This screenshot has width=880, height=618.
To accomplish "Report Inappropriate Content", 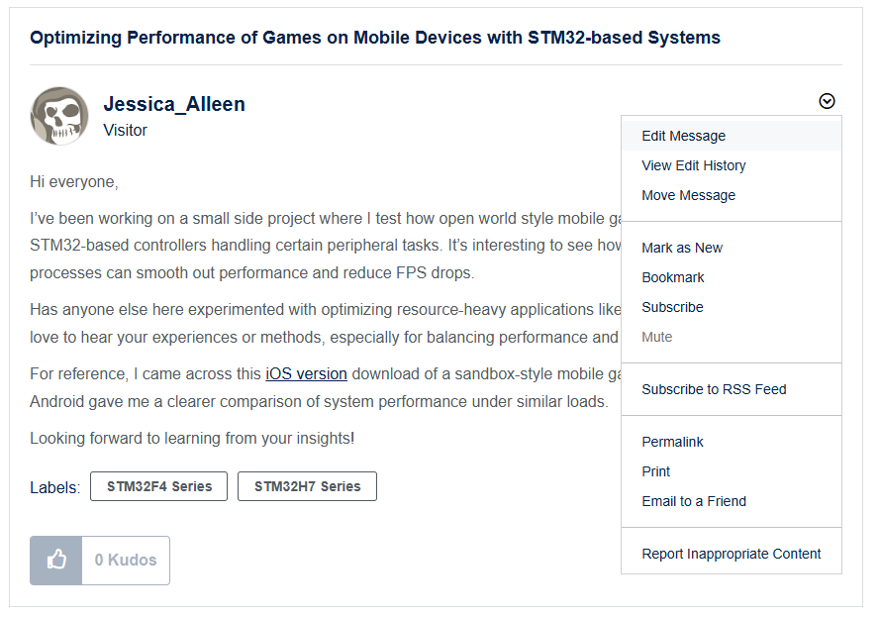I will pyautogui.click(x=731, y=554).
